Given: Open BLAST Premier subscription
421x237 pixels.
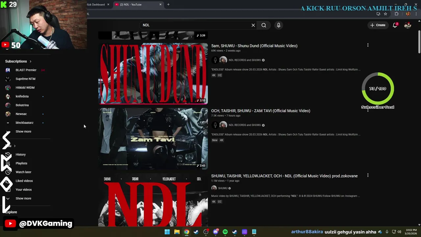Looking at the screenshot, I should [x=26, y=70].
